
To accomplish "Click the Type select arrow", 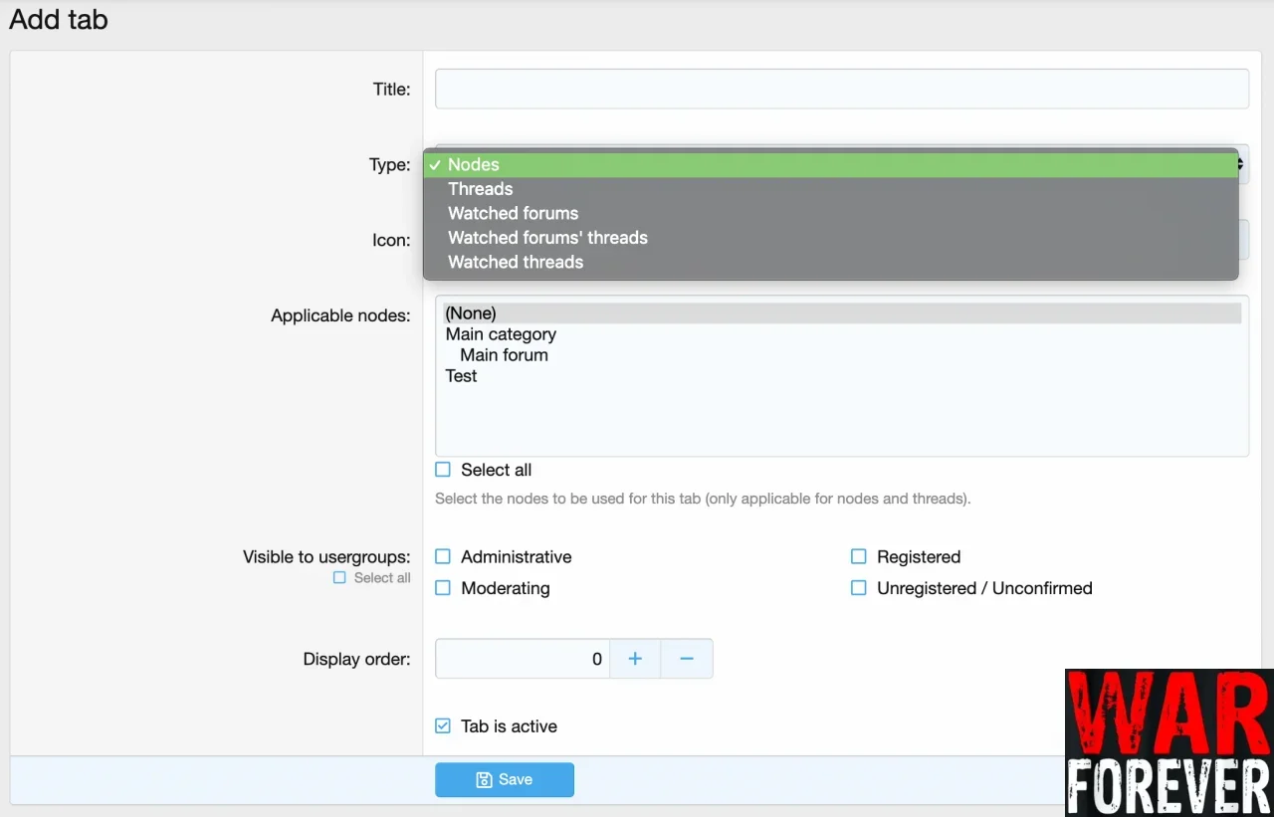I will [1244, 164].
